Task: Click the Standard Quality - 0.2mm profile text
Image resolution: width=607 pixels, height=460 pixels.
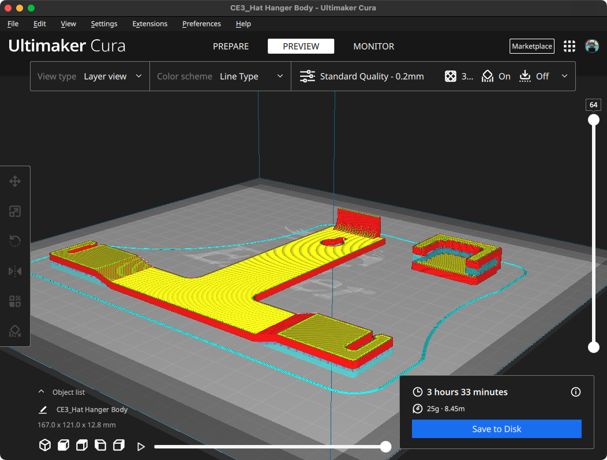Action: [372, 76]
